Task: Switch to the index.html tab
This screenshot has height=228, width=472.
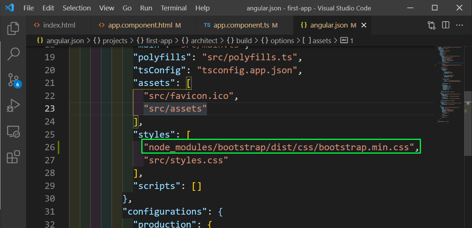Action: [x=59, y=25]
